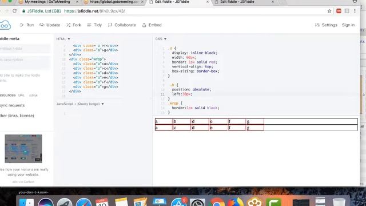Fork the fiddle

(x=74, y=25)
